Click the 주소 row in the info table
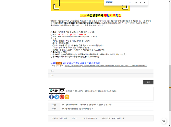 click(100, 76)
